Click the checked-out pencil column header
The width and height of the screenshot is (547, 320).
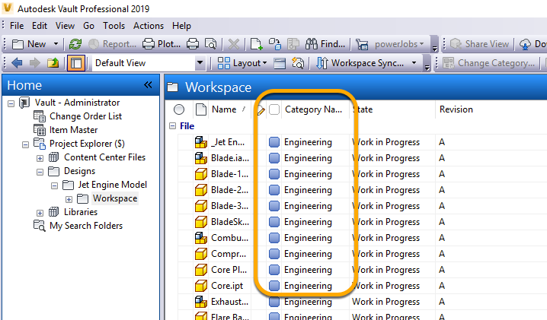click(261, 110)
